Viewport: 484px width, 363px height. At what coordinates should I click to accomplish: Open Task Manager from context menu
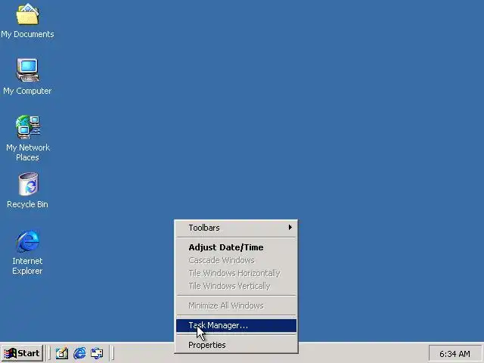click(x=236, y=325)
